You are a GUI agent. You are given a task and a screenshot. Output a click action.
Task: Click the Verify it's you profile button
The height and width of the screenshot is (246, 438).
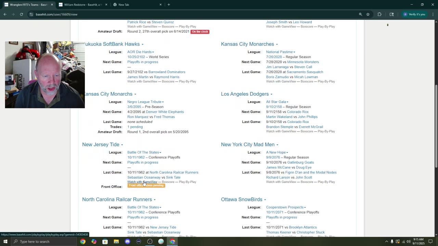click(x=414, y=14)
